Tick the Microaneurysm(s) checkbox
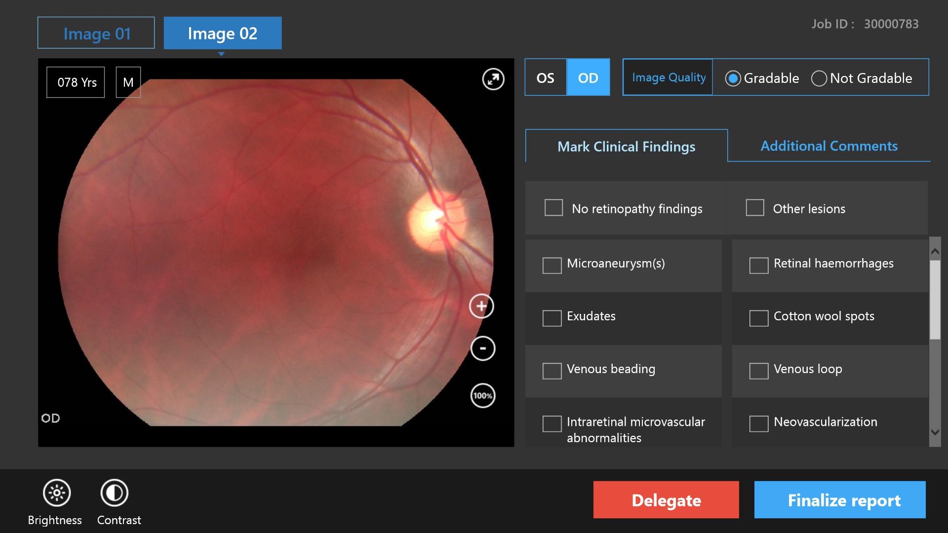Viewport: 948px width, 533px height. pos(552,265)
